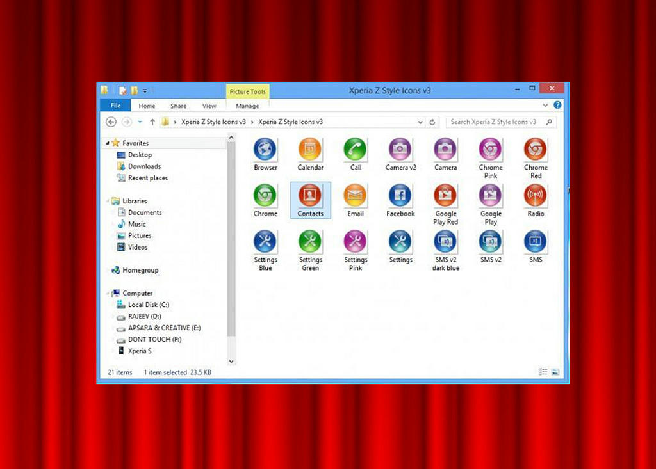Select the SMS v2 dark blue icon

point(445,250)
